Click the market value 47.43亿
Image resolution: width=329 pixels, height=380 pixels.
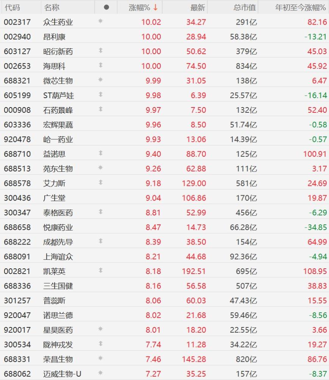[x=243, y=301]
